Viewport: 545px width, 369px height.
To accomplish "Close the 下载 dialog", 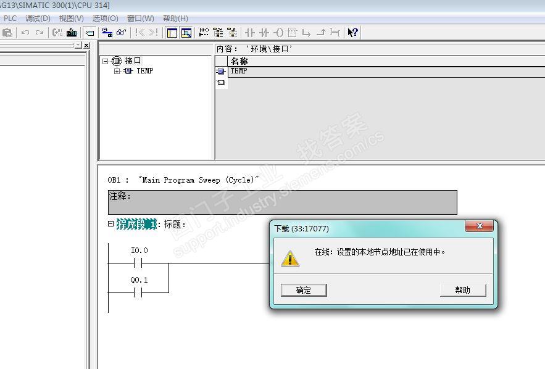I will [480, 226].
